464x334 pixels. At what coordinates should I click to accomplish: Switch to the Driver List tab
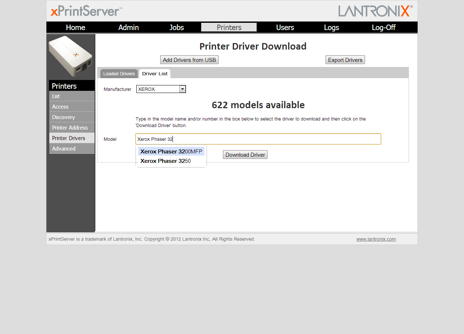point(155,74)
